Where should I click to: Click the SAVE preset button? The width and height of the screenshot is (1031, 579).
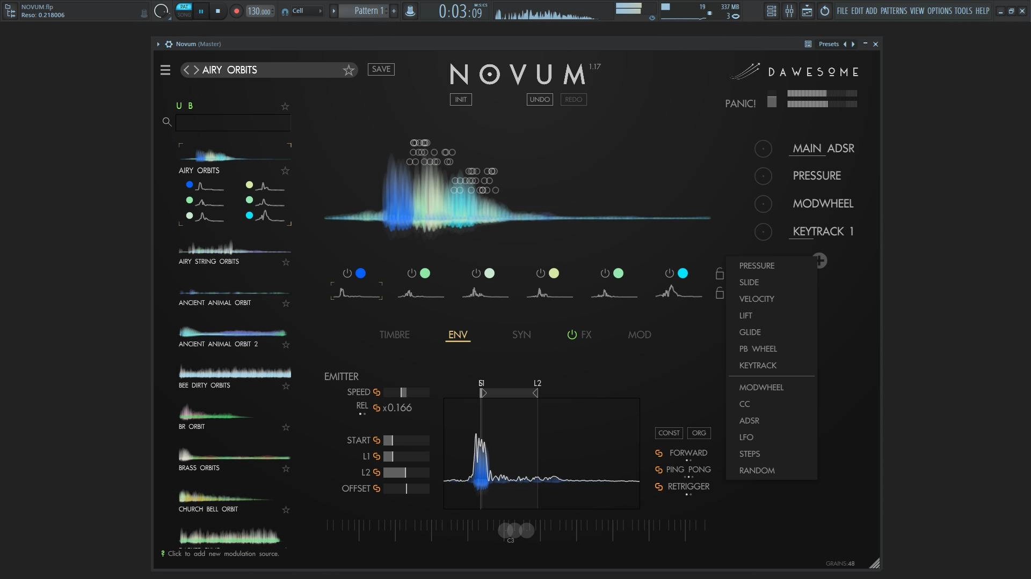381,69
